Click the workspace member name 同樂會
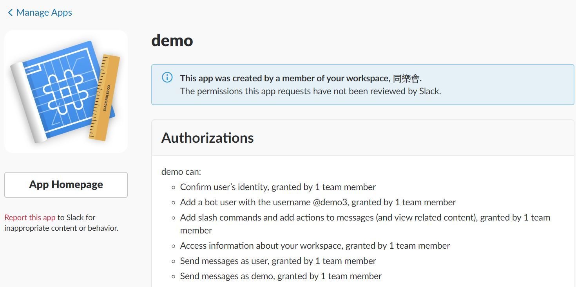The image size is (576, 287). point(406,78)
